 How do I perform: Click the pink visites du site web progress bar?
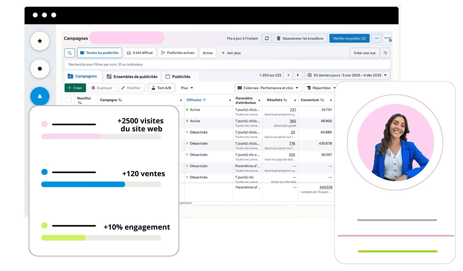point(101,136)
